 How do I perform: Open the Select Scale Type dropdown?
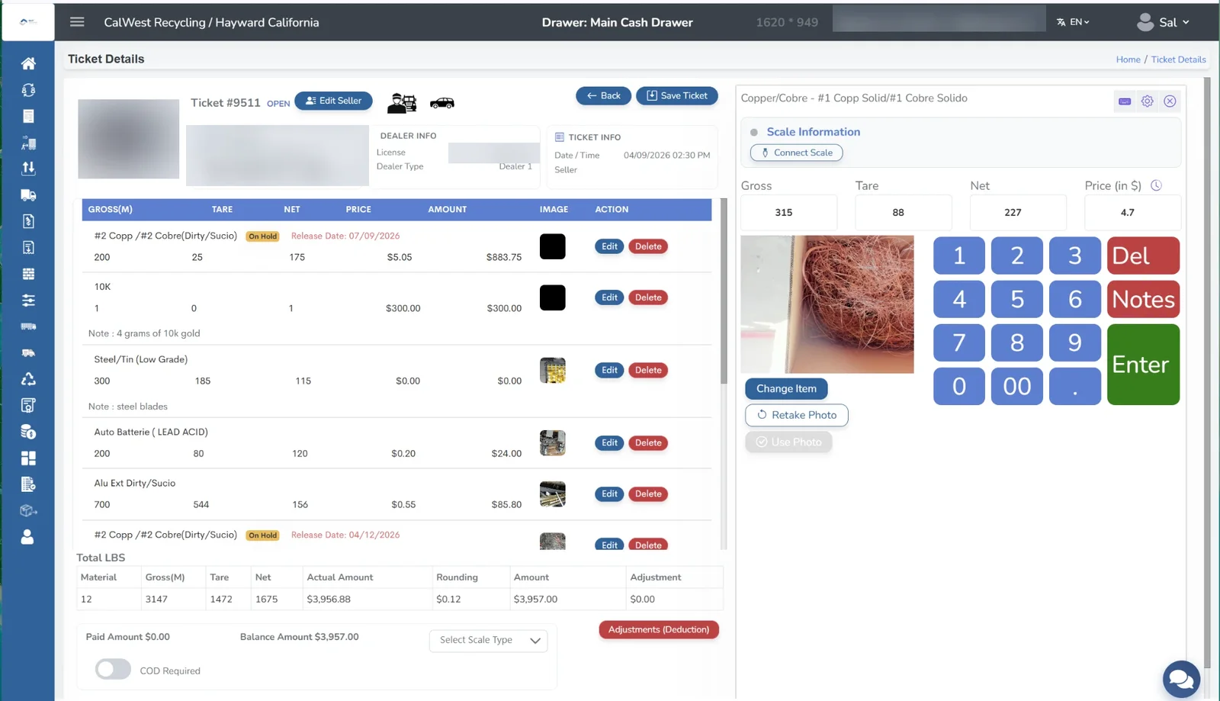click(x=489, y=640)
